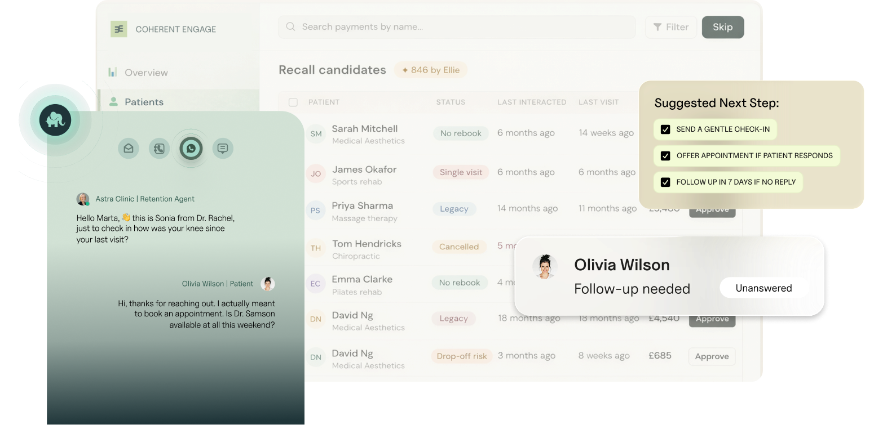Image resolution: width=874 pixels, height=425 pixels.
Task: Click the Follow-up needed text on Olivia's card
Action: [x=632, y=289]
